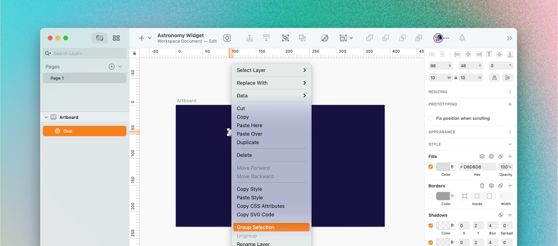The width and height of the screenshot is (558, 246).
Task: Select Duplicate in the context menu
Action: 248,142
